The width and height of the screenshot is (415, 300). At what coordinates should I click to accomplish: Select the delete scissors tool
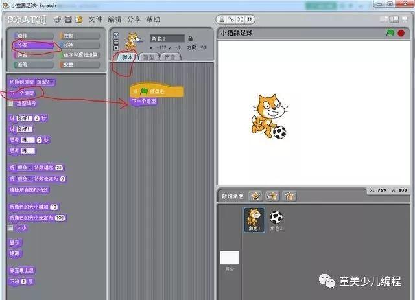click(x=231, y=19)
